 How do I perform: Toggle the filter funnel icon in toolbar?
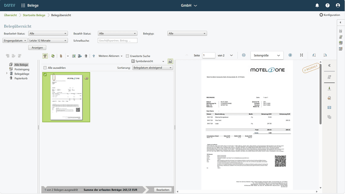point(45,56)
